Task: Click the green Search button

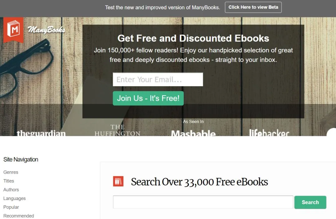Action: tap(310, 202)
